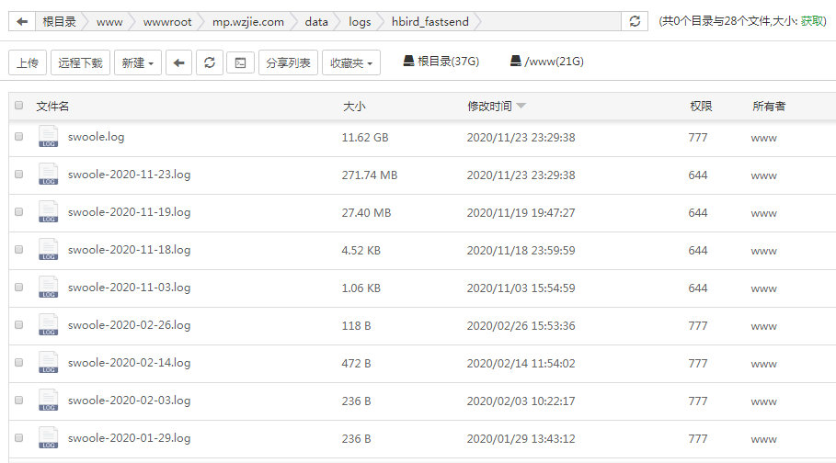The width and height of the screenshot is (836, 463).
Task: Go to logs folder in breadcrumb
Action: coord(360,21)
